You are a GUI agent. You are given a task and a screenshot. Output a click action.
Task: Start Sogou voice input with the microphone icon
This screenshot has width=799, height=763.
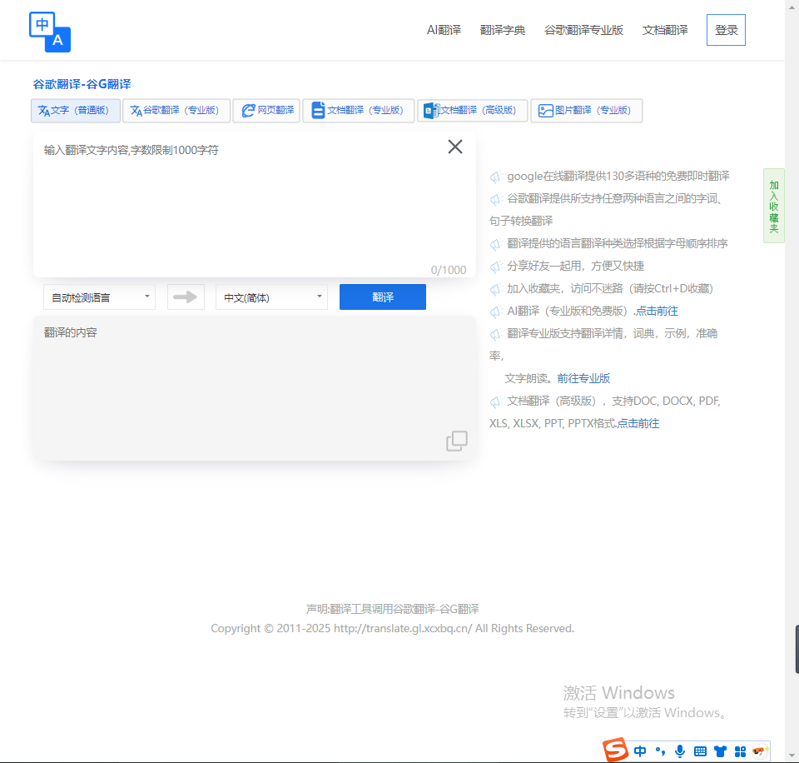pos(680,751)
